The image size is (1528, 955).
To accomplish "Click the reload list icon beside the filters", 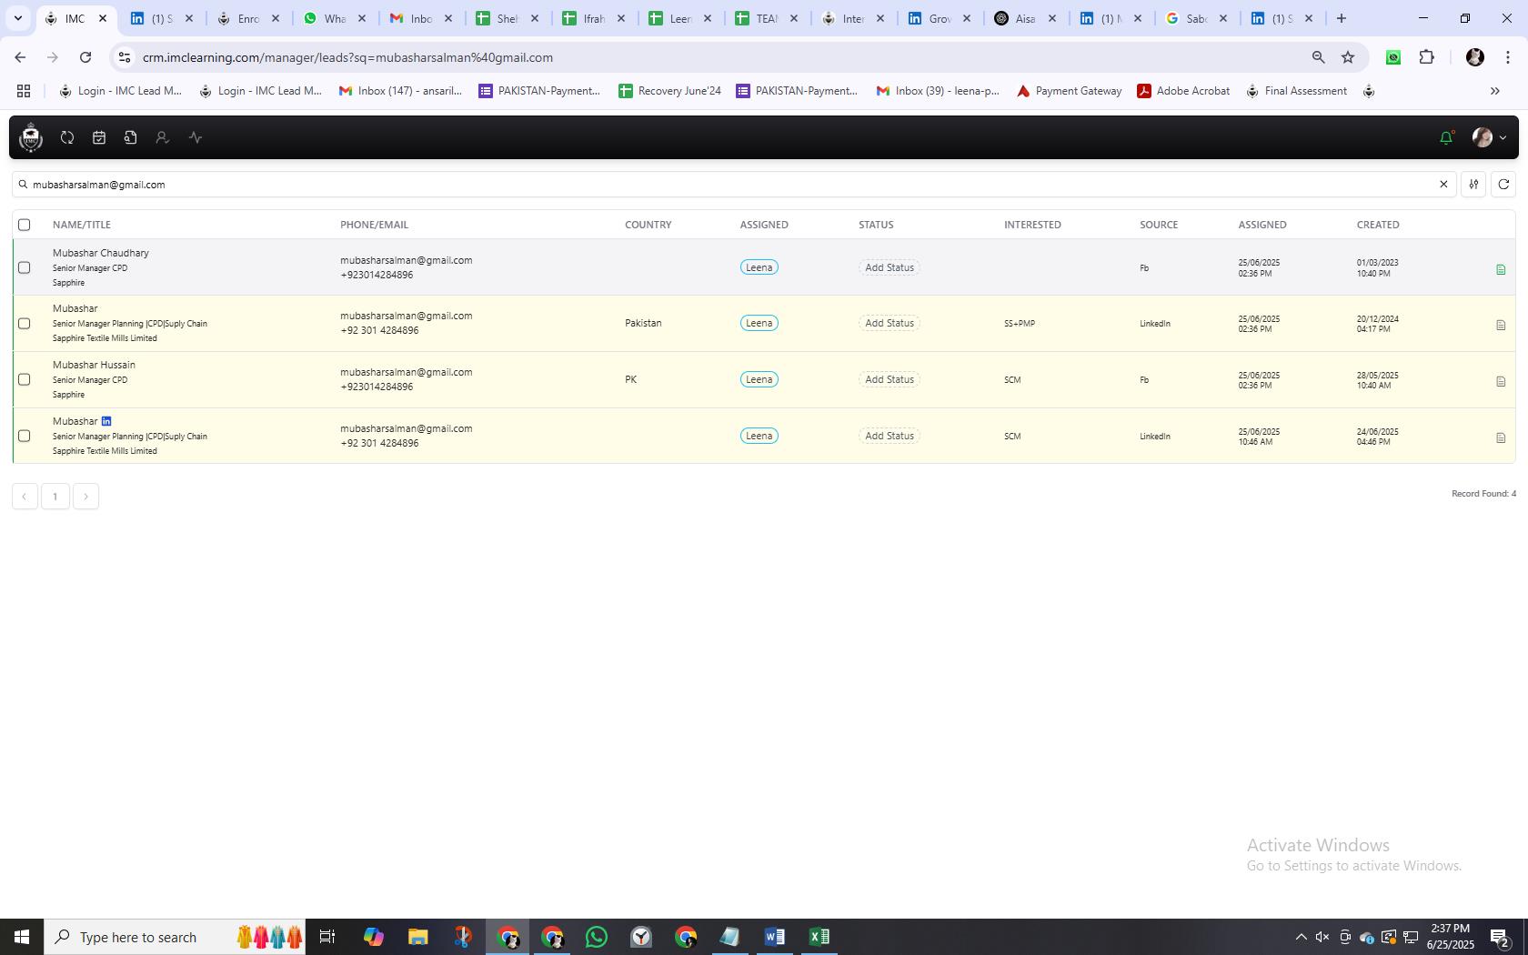I will pos(1503,185).
